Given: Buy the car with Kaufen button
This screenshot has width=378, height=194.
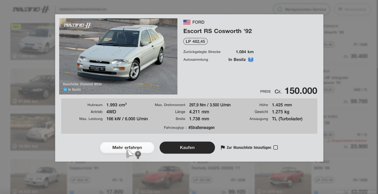Looking at the screenshot, I should pos(187,147).
